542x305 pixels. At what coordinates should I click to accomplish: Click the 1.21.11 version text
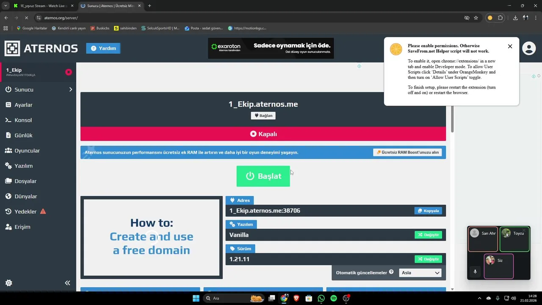[239, 259]
